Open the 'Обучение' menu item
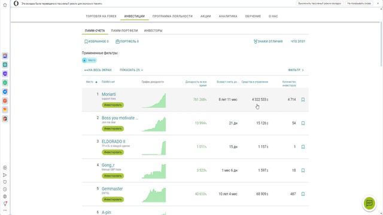Image resolution: width=383 pixels, height=215 pixels. pyautogui.click(x=253, y=16)
